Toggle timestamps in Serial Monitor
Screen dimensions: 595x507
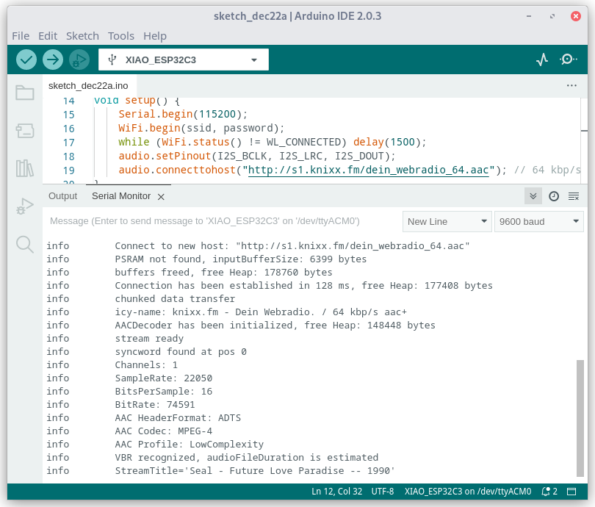(x=553, y=196)
